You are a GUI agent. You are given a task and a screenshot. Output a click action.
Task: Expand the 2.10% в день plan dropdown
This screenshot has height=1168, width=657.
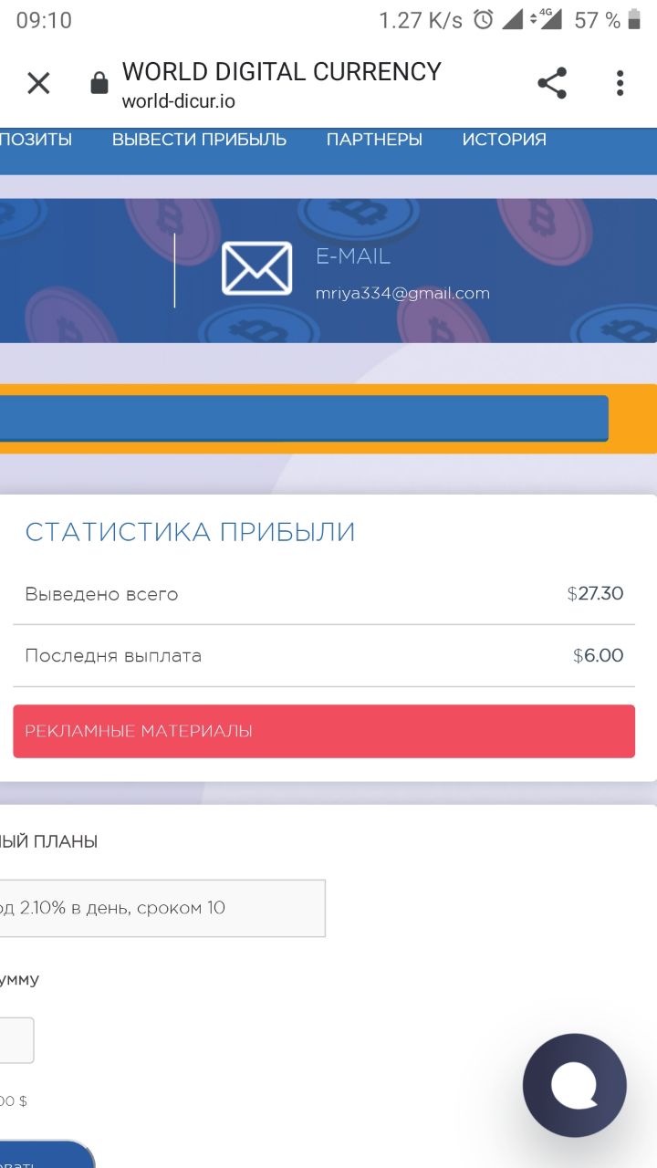(162, 908)
